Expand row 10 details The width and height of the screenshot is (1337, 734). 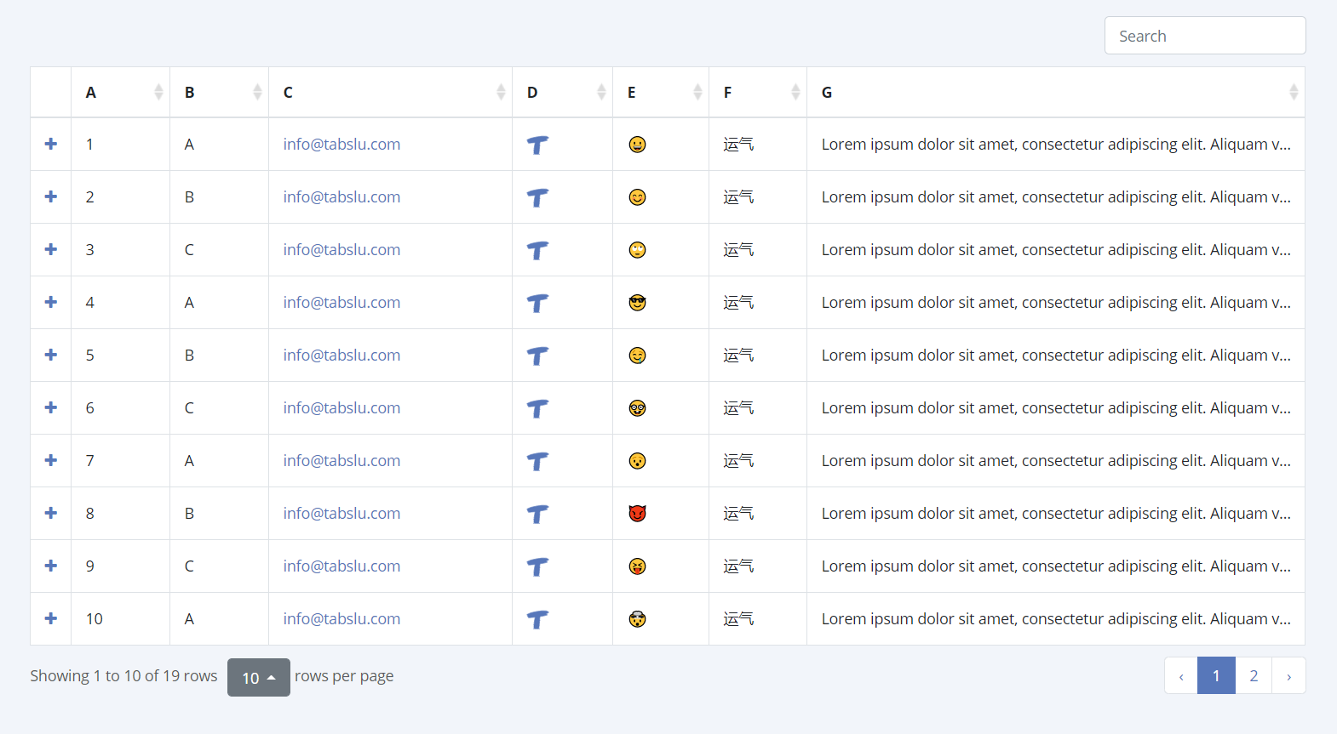click(51, 618)
